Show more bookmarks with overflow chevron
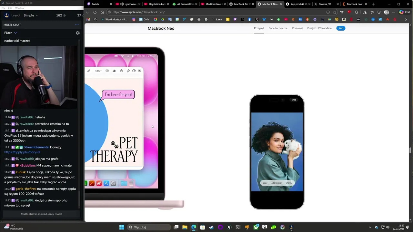413x232 pixels. 406,19
